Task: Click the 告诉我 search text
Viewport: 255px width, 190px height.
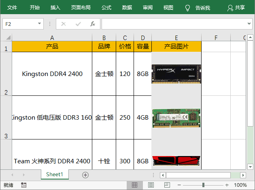Action: (x=203, y=8)
